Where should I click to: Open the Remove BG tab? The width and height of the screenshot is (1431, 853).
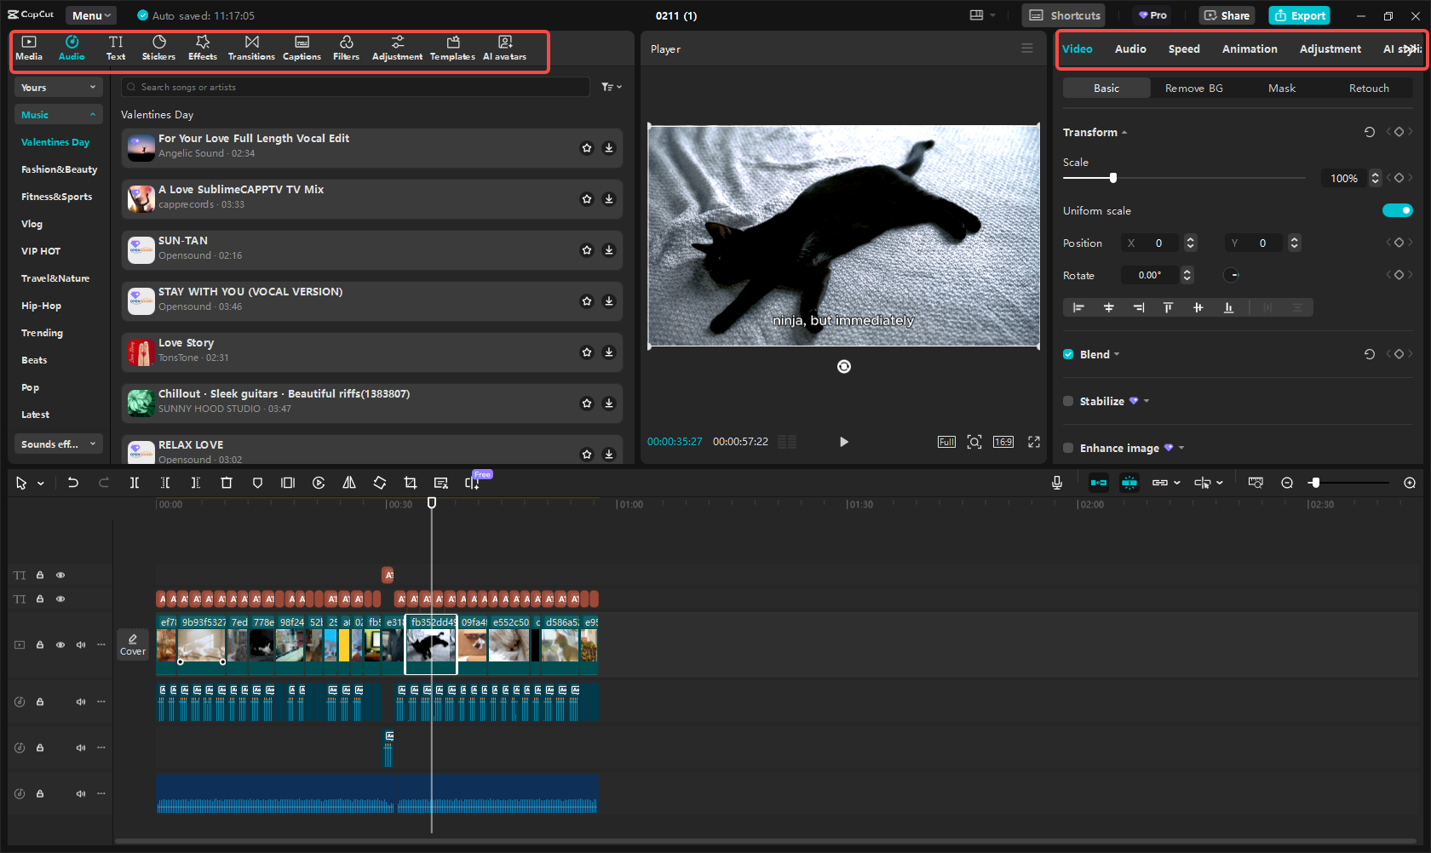pyautogui.click(x=1193, y=88)
